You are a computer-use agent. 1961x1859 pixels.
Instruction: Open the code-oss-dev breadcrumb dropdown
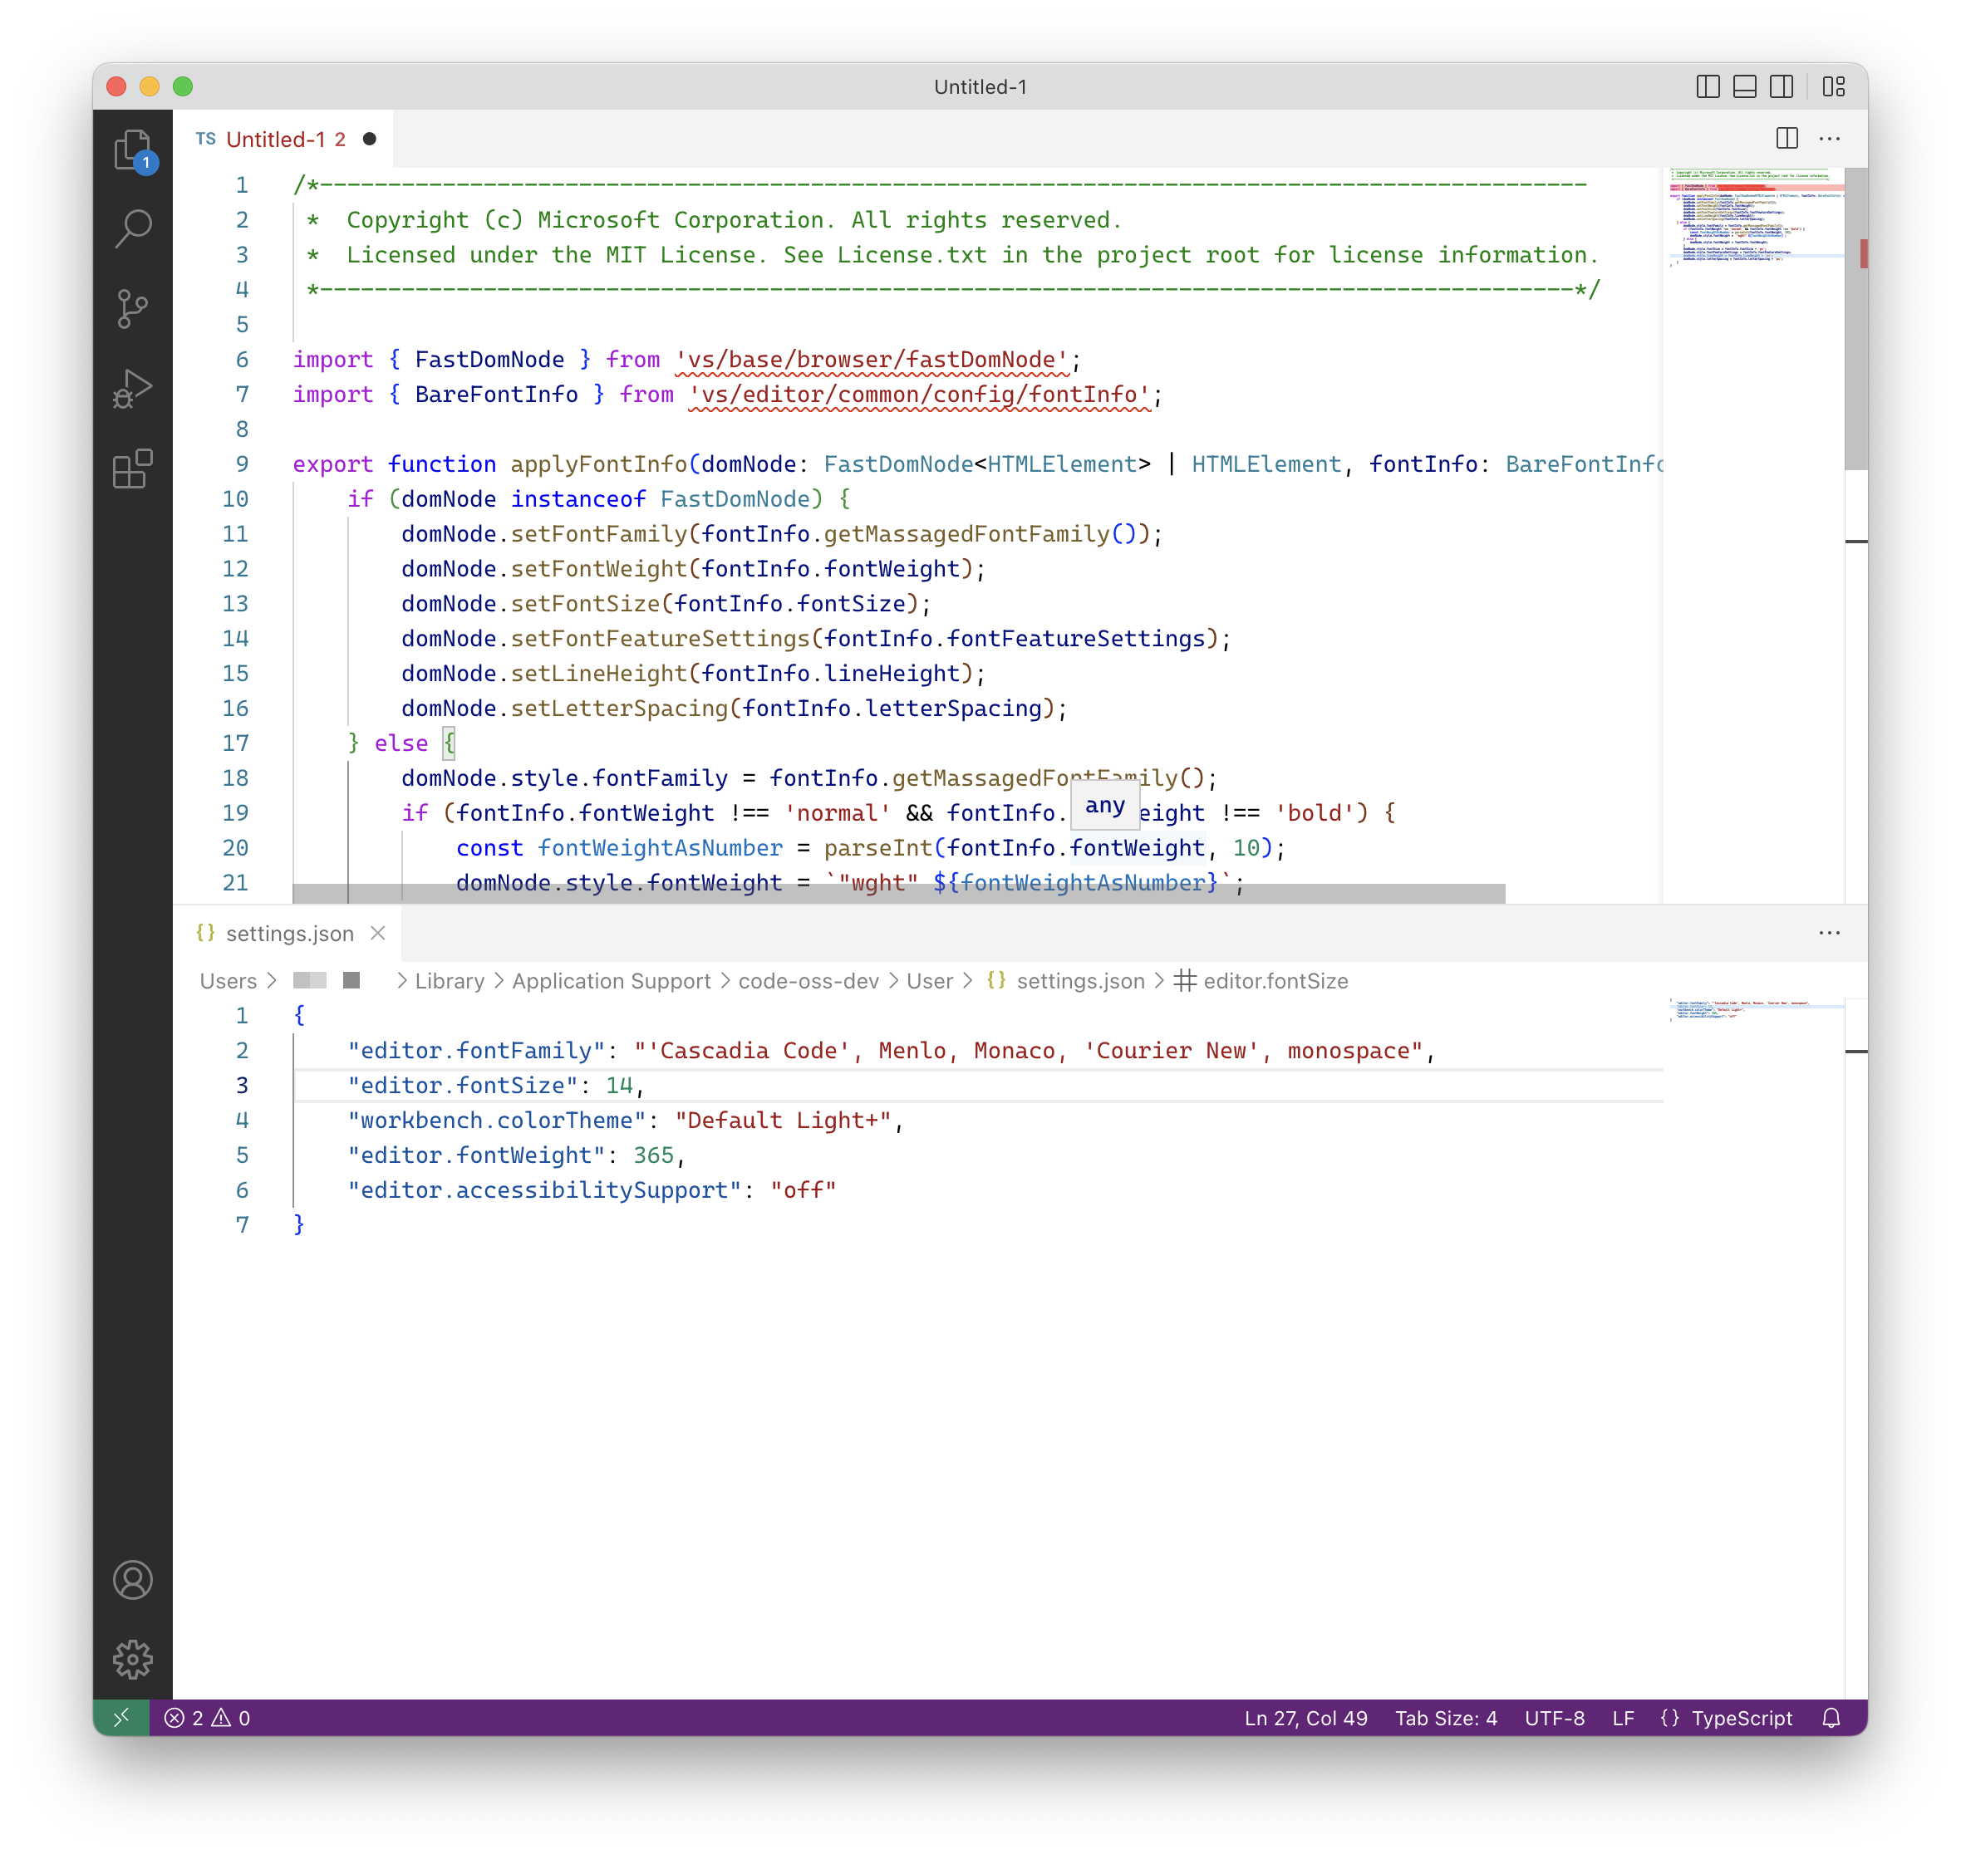[x=809, y=981]
